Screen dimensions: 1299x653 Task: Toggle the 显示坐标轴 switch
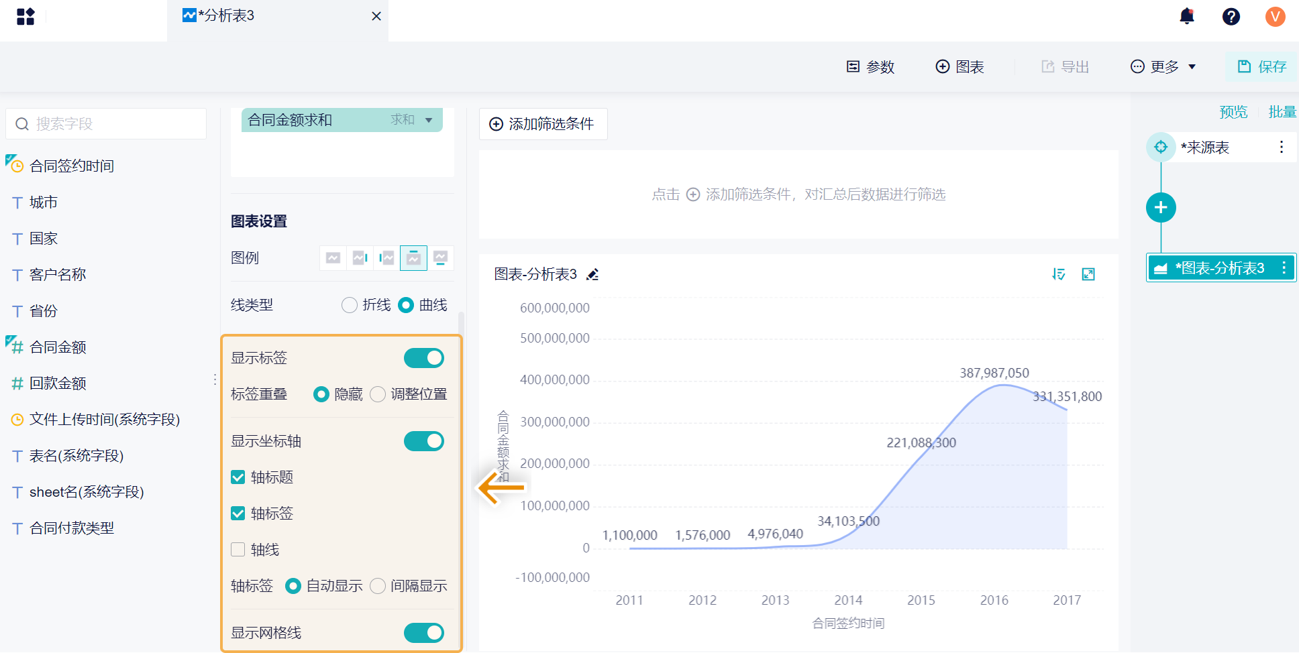tap(424, 441)
